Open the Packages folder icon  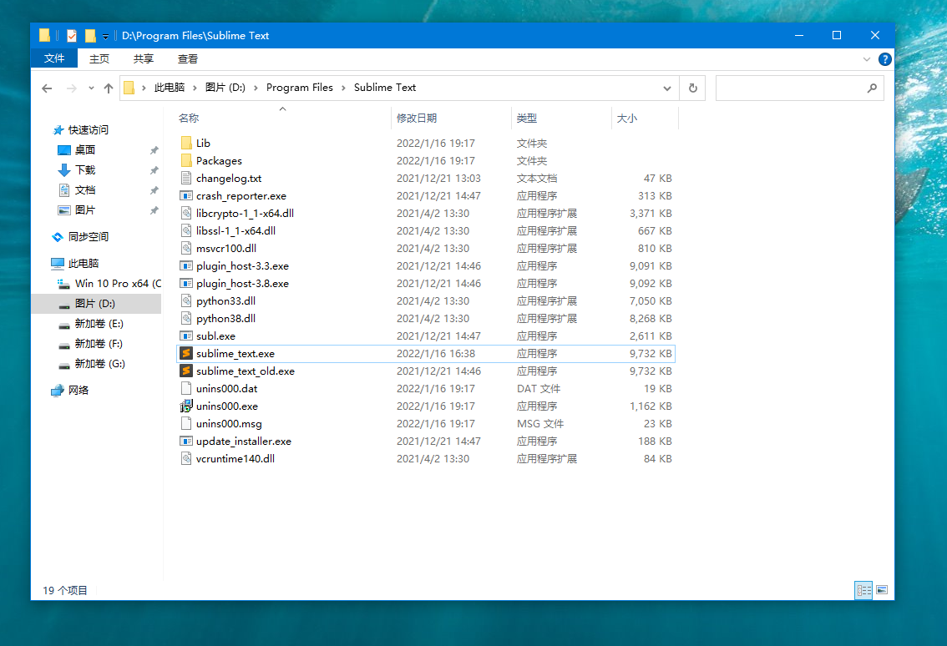186,161
